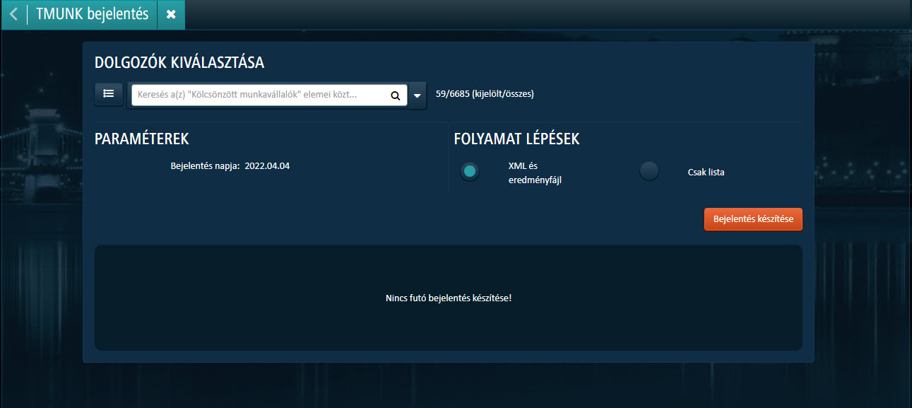This screenshot has height=408, width=912.
Task: Click the 2022.04.04 report date value
Action: (267, 166)
